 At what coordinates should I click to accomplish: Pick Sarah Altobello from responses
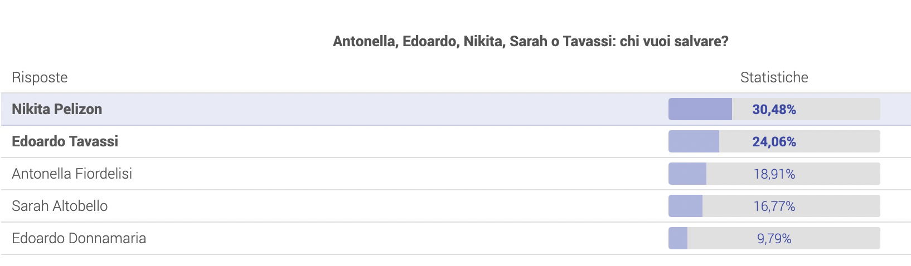(x=455, y=206)
